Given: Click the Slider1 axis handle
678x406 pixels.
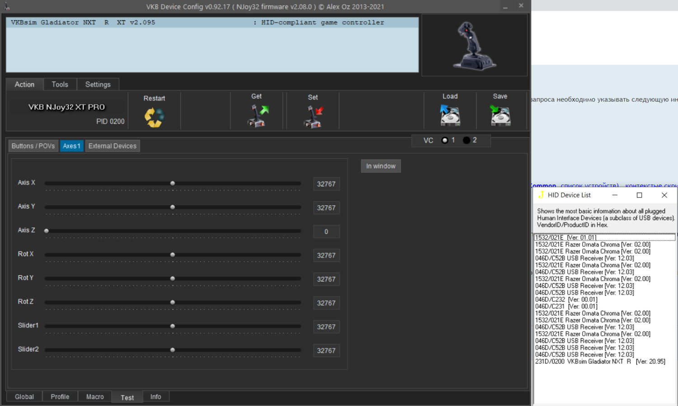Looking at the screenshot, I should tap(173, 326).
